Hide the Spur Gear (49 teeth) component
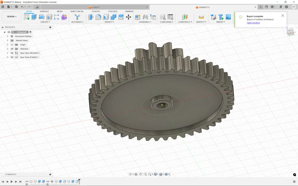Image resolution: width=298 pixels, height=186 pixels. click(12, 53)
